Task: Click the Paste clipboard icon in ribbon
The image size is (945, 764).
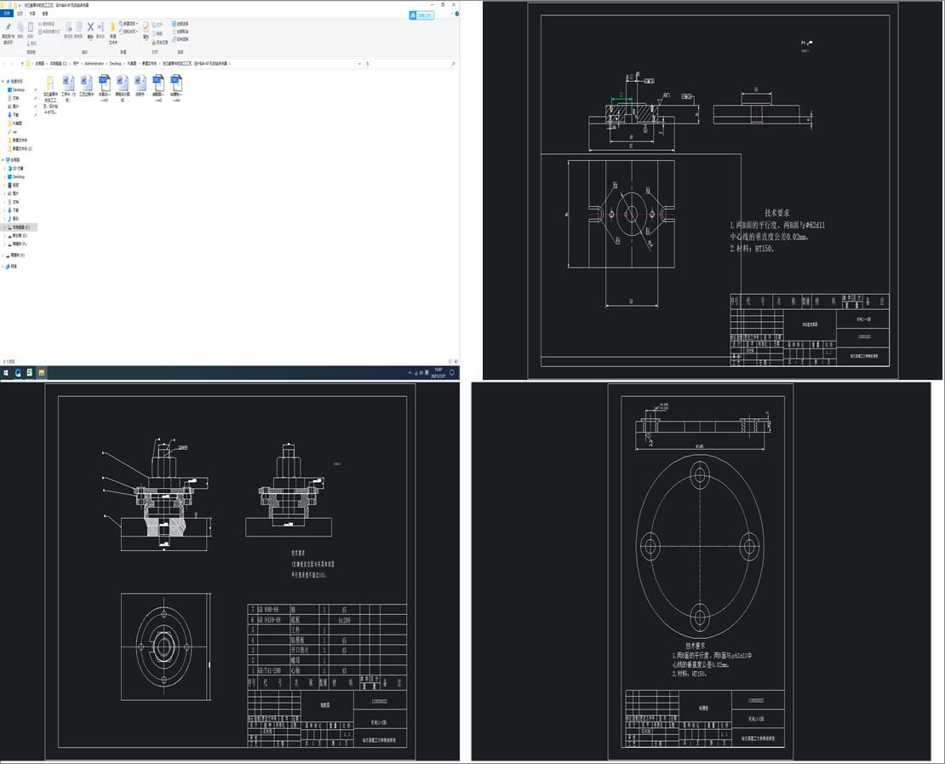Action: click(x=30, y=27)
